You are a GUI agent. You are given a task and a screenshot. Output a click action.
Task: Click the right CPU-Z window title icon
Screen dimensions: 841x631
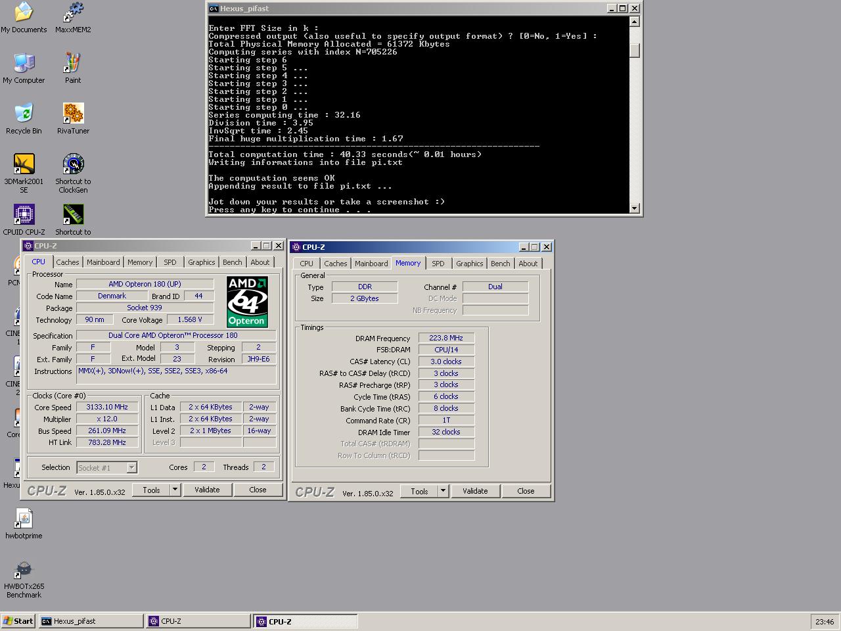coord(296,247)
